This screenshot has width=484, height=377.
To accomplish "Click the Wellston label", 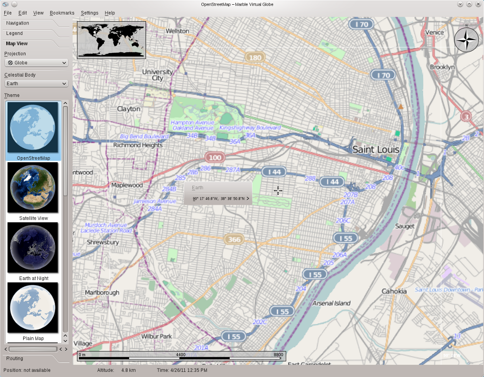I will (177, 31).
